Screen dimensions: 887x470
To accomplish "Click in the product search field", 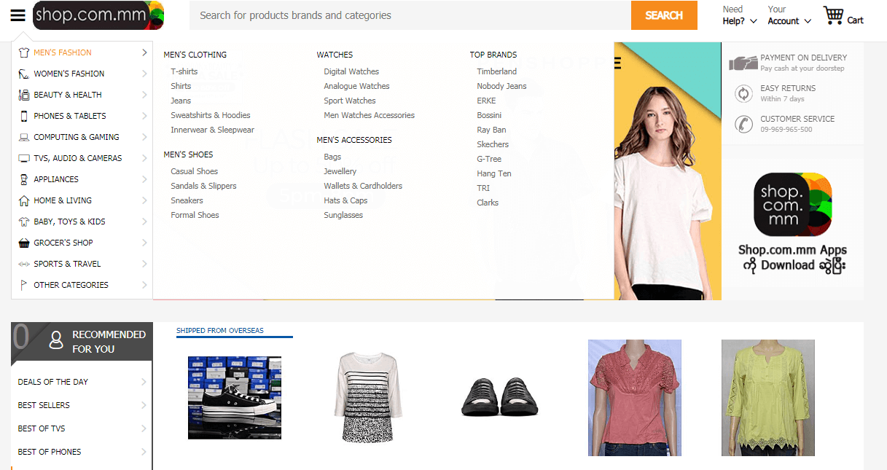I will point(410,15).
